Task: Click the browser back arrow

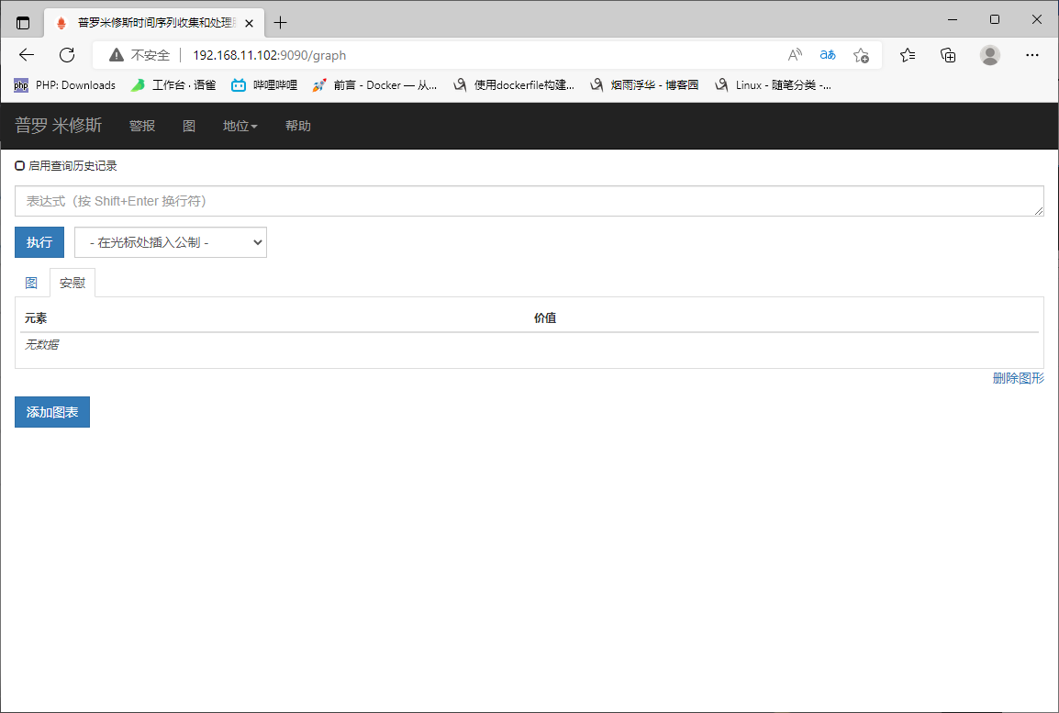Action: (27, 55)
